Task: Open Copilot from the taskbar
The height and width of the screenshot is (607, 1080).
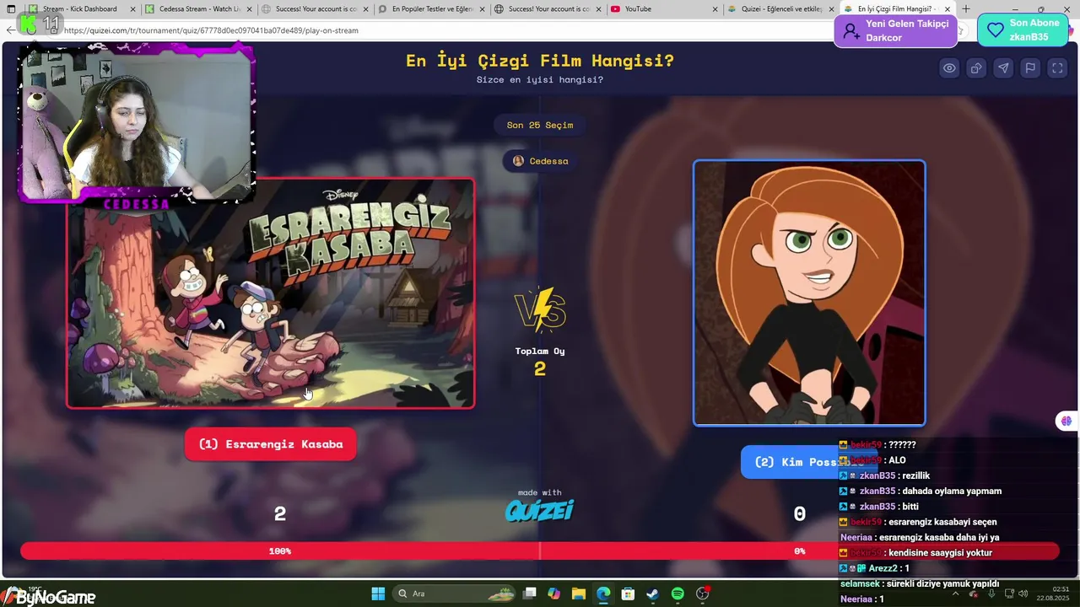Action: click(553, 594)
